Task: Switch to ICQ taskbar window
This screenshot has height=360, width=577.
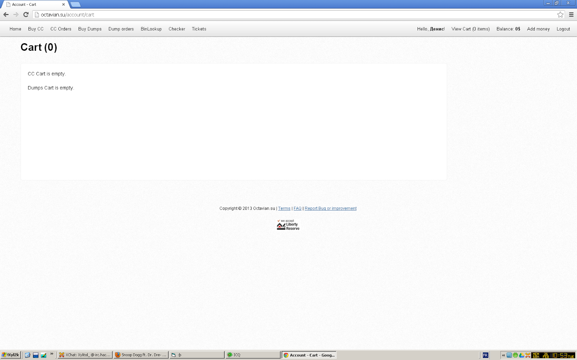Action: [253, 355]
